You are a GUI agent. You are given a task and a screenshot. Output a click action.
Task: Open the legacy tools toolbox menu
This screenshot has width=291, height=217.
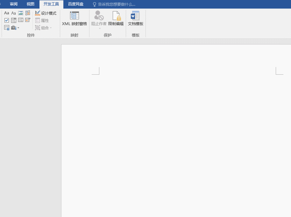[x=15, y=28]
